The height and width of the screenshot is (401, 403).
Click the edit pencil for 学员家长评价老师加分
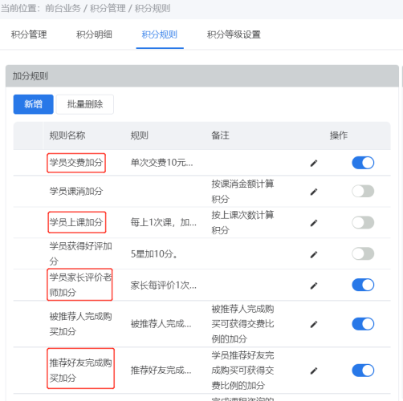pyautogui.click(x=314, y=286)
